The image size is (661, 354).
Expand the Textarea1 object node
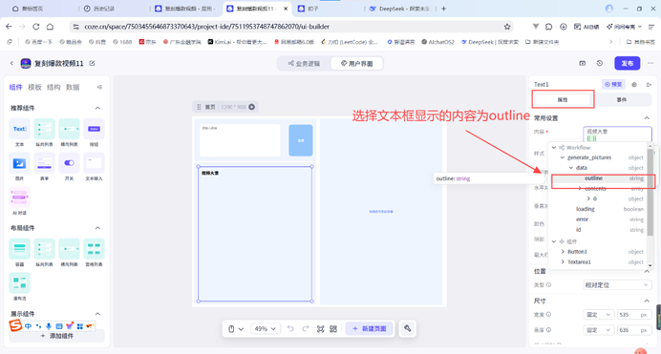pos(563,262)
